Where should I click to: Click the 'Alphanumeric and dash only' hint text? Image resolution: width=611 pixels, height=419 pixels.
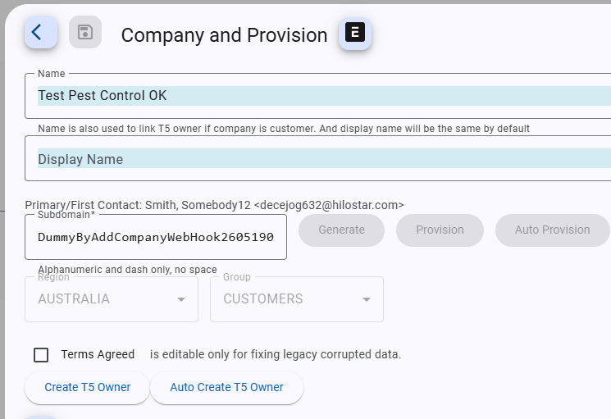click(x=127, y=270)
